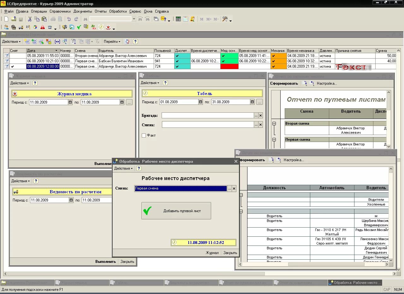
Task: Open Действия menu in Журнал медика window
Action: click(20, 83)
